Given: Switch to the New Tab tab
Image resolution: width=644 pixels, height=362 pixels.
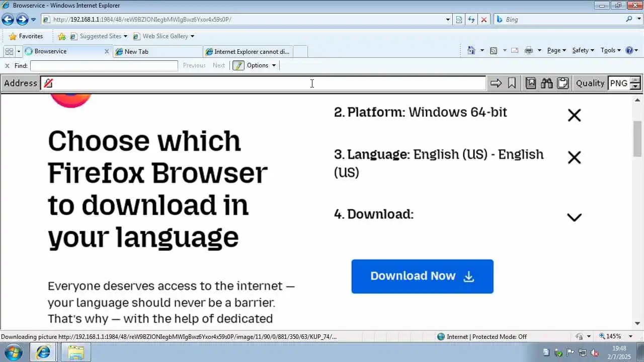Looking at the screenshot, I should click(x=157, y=51).
